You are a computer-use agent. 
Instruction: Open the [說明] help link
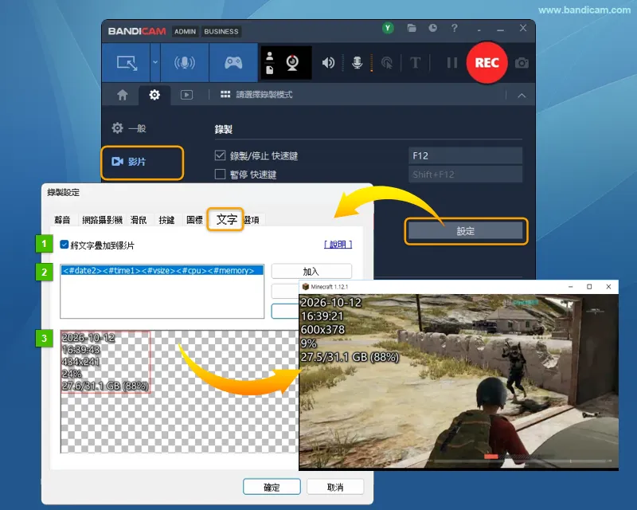tap(338, 245)
